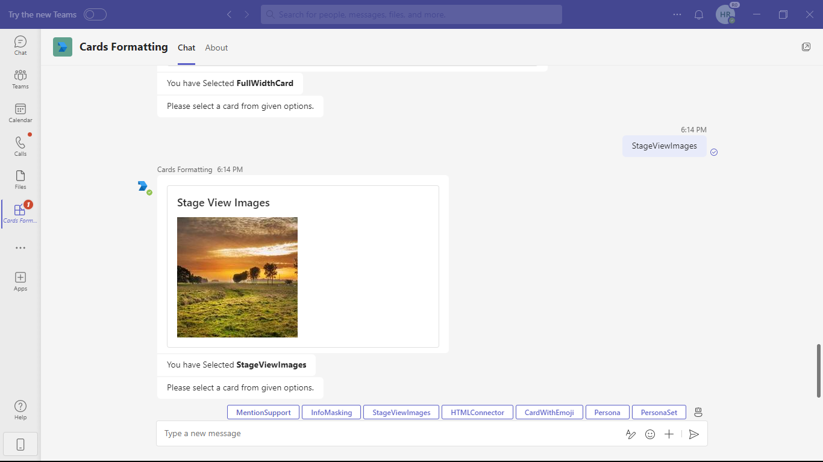823x462 pixels.
Task: Expand more apps via sidebar ellipsis
Action: pos(20,248)
